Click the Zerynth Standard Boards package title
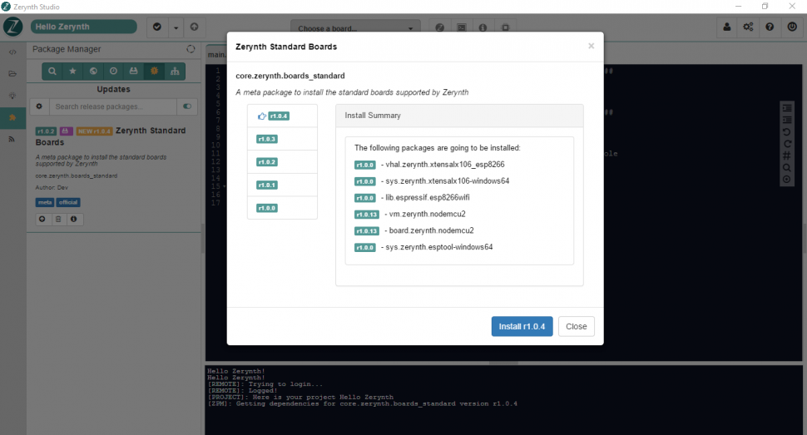 coord(111,136)
